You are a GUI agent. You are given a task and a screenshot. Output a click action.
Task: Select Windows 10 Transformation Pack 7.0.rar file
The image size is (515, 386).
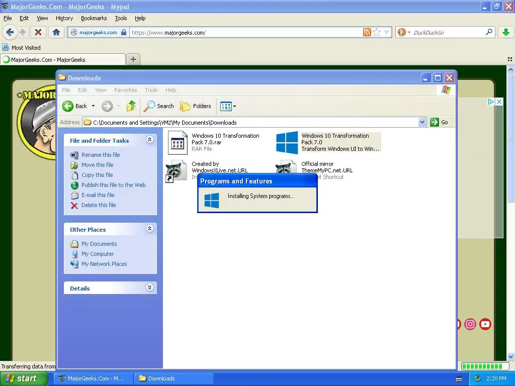[x=214, y=142]
